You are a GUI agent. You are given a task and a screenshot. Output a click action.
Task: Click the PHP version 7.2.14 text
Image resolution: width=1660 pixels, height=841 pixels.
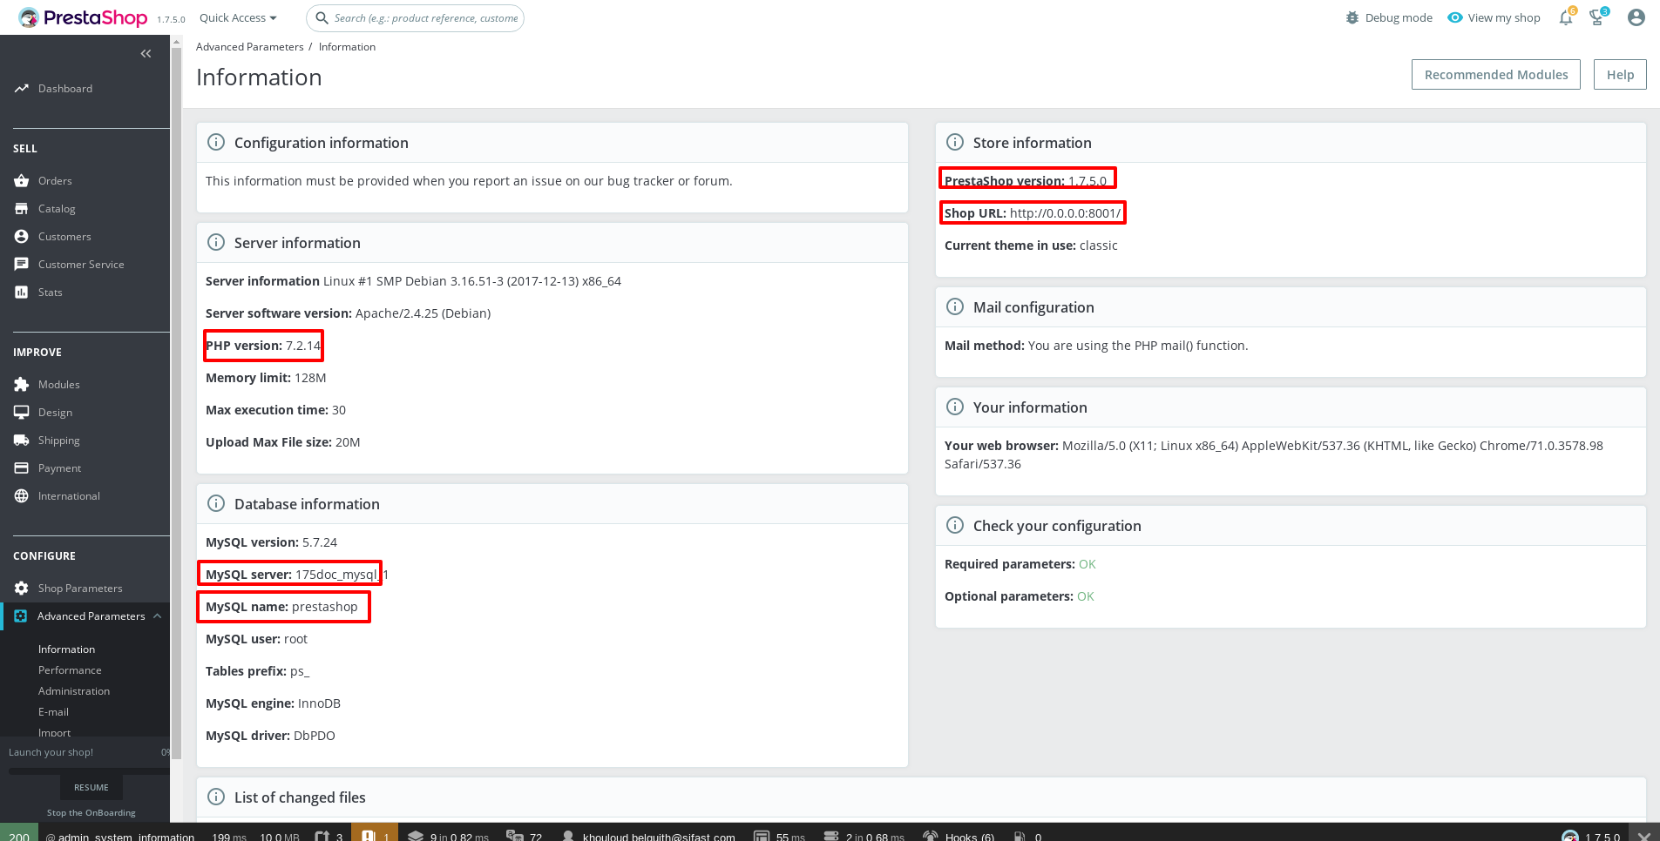pyautogui.click(x=263, y=346)
